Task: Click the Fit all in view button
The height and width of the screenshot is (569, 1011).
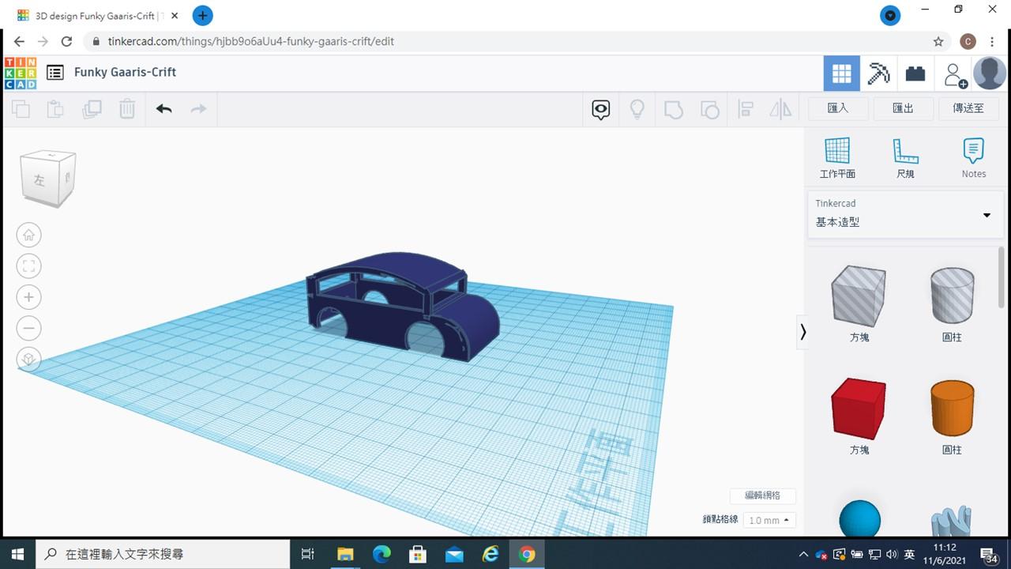Action: point(29,266)
